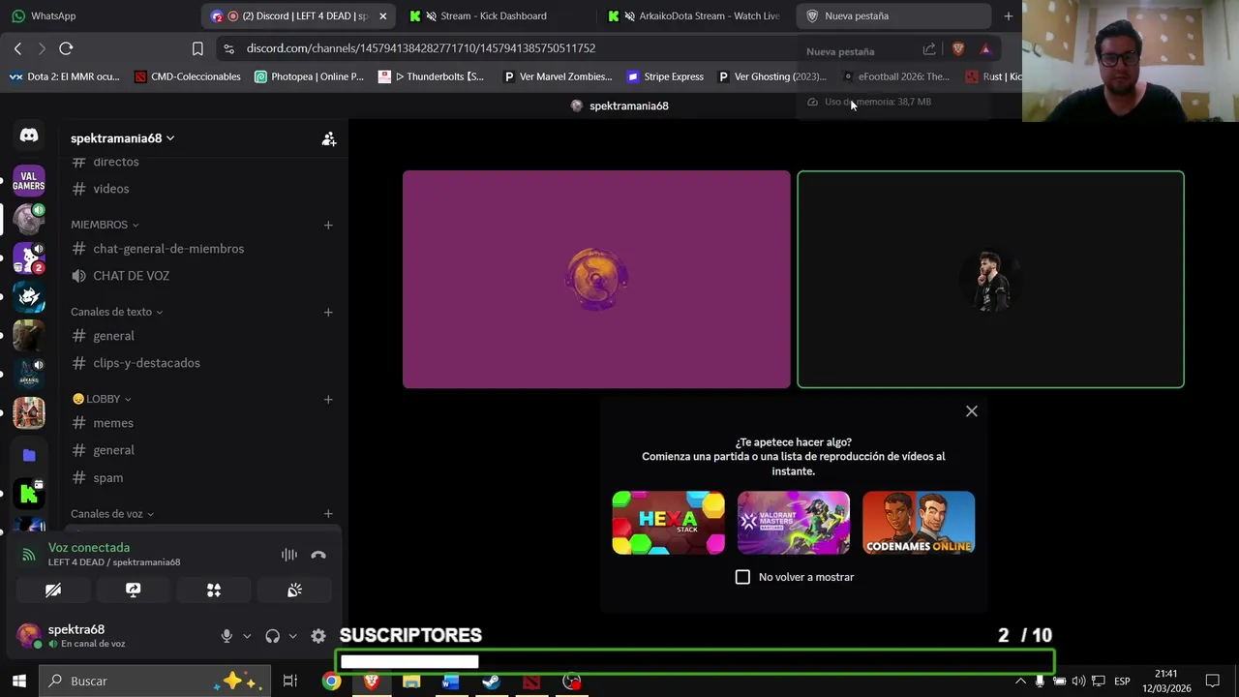
Task: Open microphone input options arrow
Action: tap(247, 636)
